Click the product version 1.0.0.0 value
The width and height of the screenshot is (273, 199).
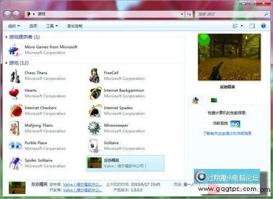pyautogui.click(x=136, y=190)
